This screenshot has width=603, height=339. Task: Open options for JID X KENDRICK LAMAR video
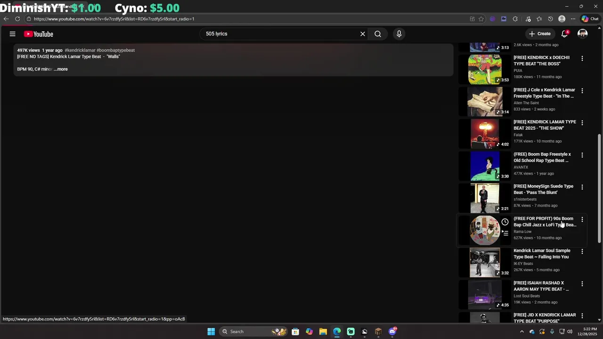[x=582, y=316]
